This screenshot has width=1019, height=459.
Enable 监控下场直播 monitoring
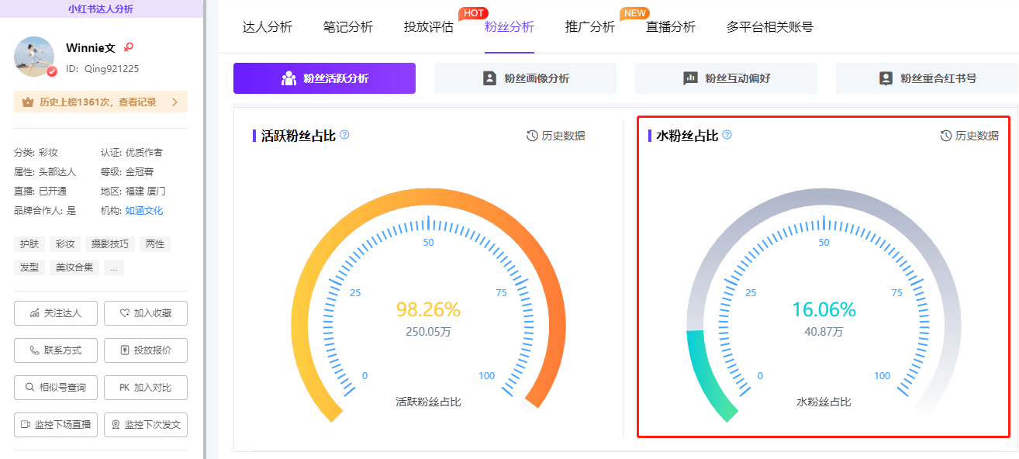click(x=56, y=425)
